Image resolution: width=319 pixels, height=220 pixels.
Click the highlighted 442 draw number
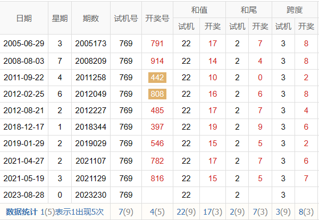157,78
